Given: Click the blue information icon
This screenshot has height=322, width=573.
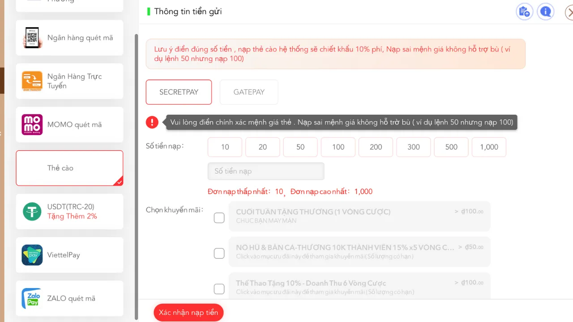Looking at the screenshot, I should pyautogui.click(x=545, y=12).
